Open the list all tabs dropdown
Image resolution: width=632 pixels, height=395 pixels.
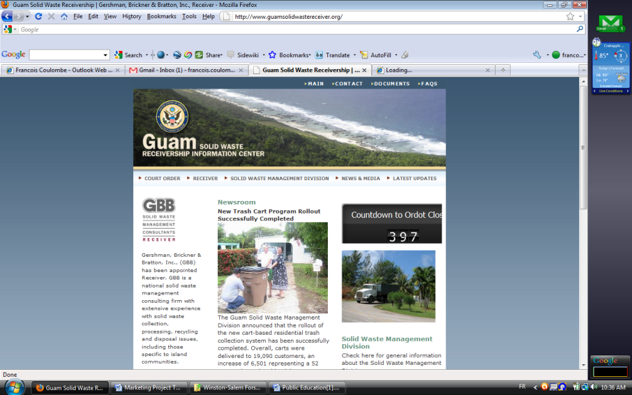tap(583, 70)
